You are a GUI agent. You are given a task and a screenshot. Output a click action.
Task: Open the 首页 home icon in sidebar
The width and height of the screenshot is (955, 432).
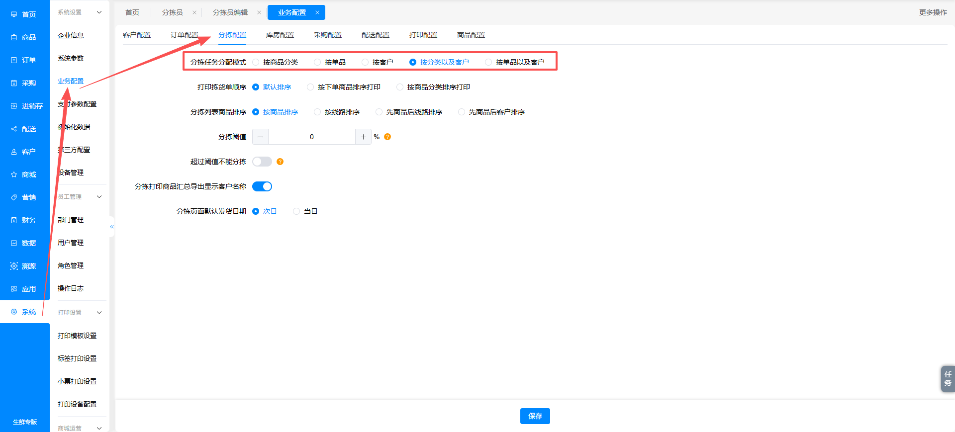14,14
